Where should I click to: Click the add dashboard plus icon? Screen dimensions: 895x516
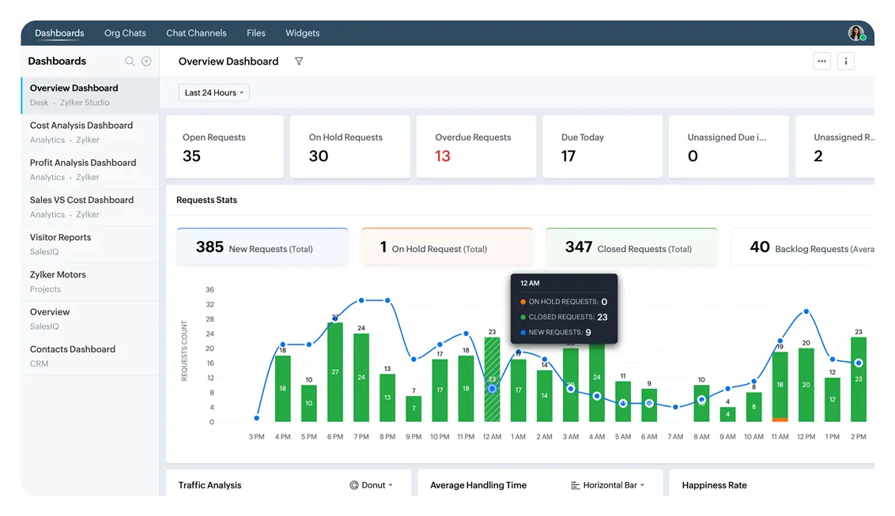point(146,62)
